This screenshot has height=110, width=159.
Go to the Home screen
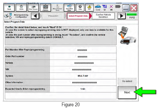tap(21, 8)
